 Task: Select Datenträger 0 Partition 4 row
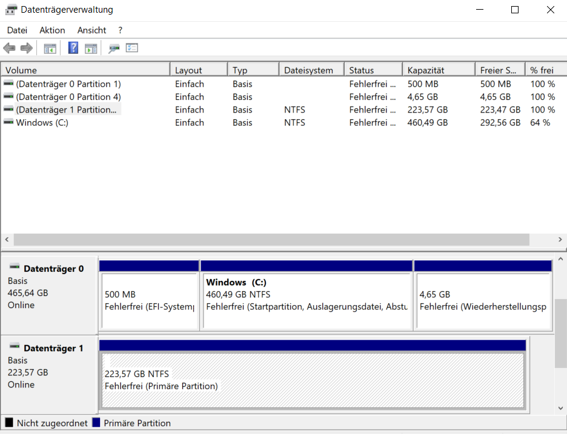tap(68, 97)
